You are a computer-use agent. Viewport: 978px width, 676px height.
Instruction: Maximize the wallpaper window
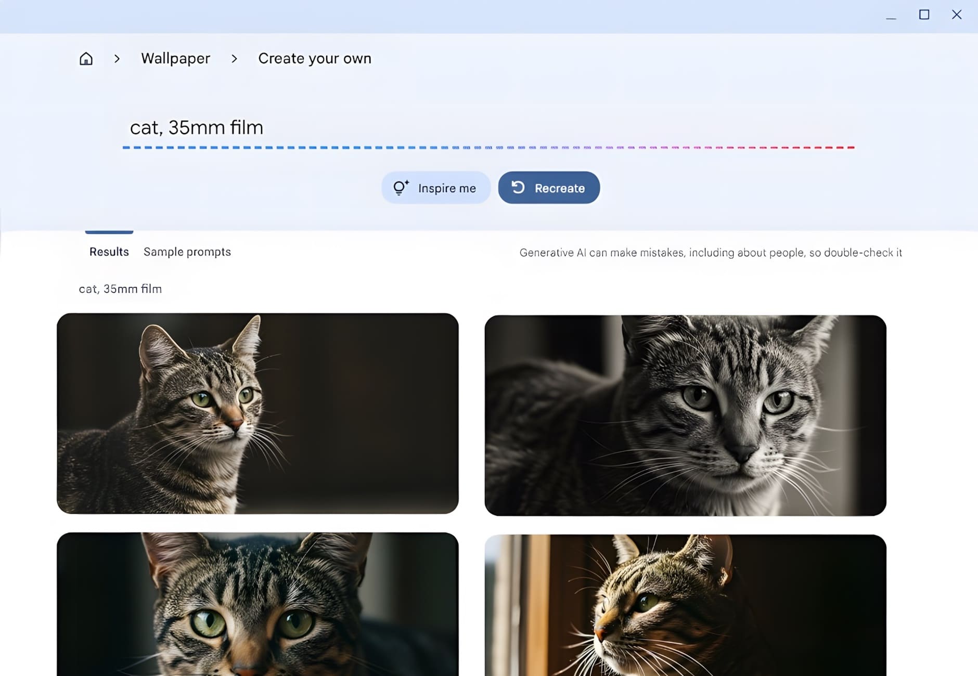pyautogui.click(x=924, y=15)
